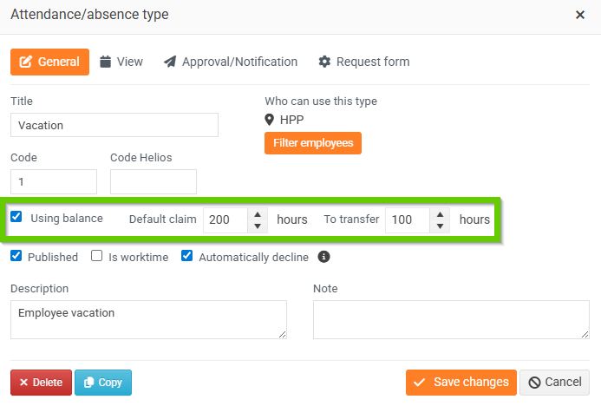601x406 pixels.
Task: Increase To transfer hours with up arrow
Action: 441,213
